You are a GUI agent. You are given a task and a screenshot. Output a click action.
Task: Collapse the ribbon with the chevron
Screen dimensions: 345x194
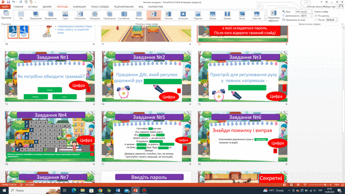[342, 24]
